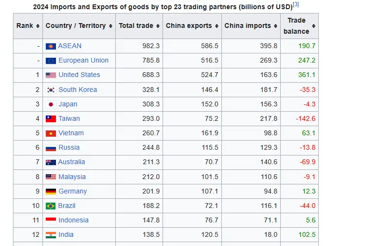Select Brazil trade balance -44.0
This screenshot has width=367, height=246.
[308, 206]
